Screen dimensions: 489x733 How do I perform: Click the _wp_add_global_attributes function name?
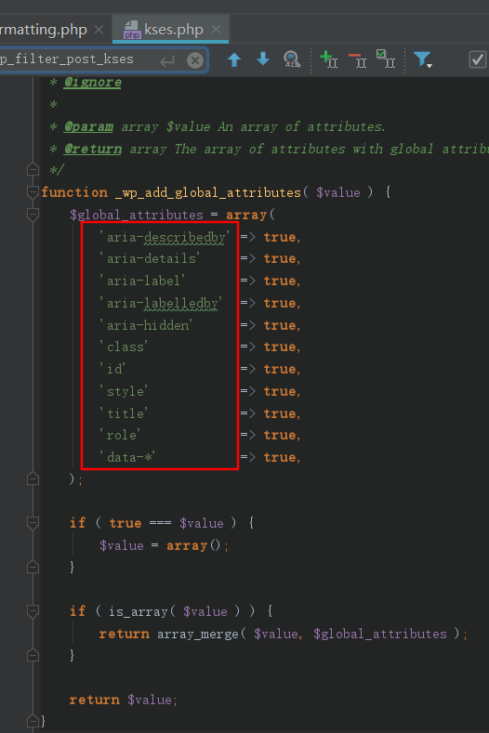click(207, 192)
